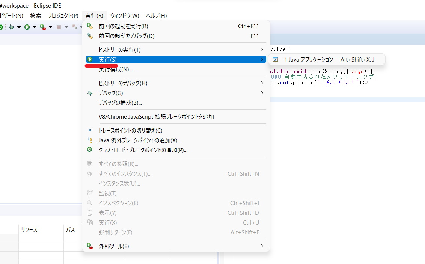
Task: Open the 検索 menu
Action: point(36,16)
